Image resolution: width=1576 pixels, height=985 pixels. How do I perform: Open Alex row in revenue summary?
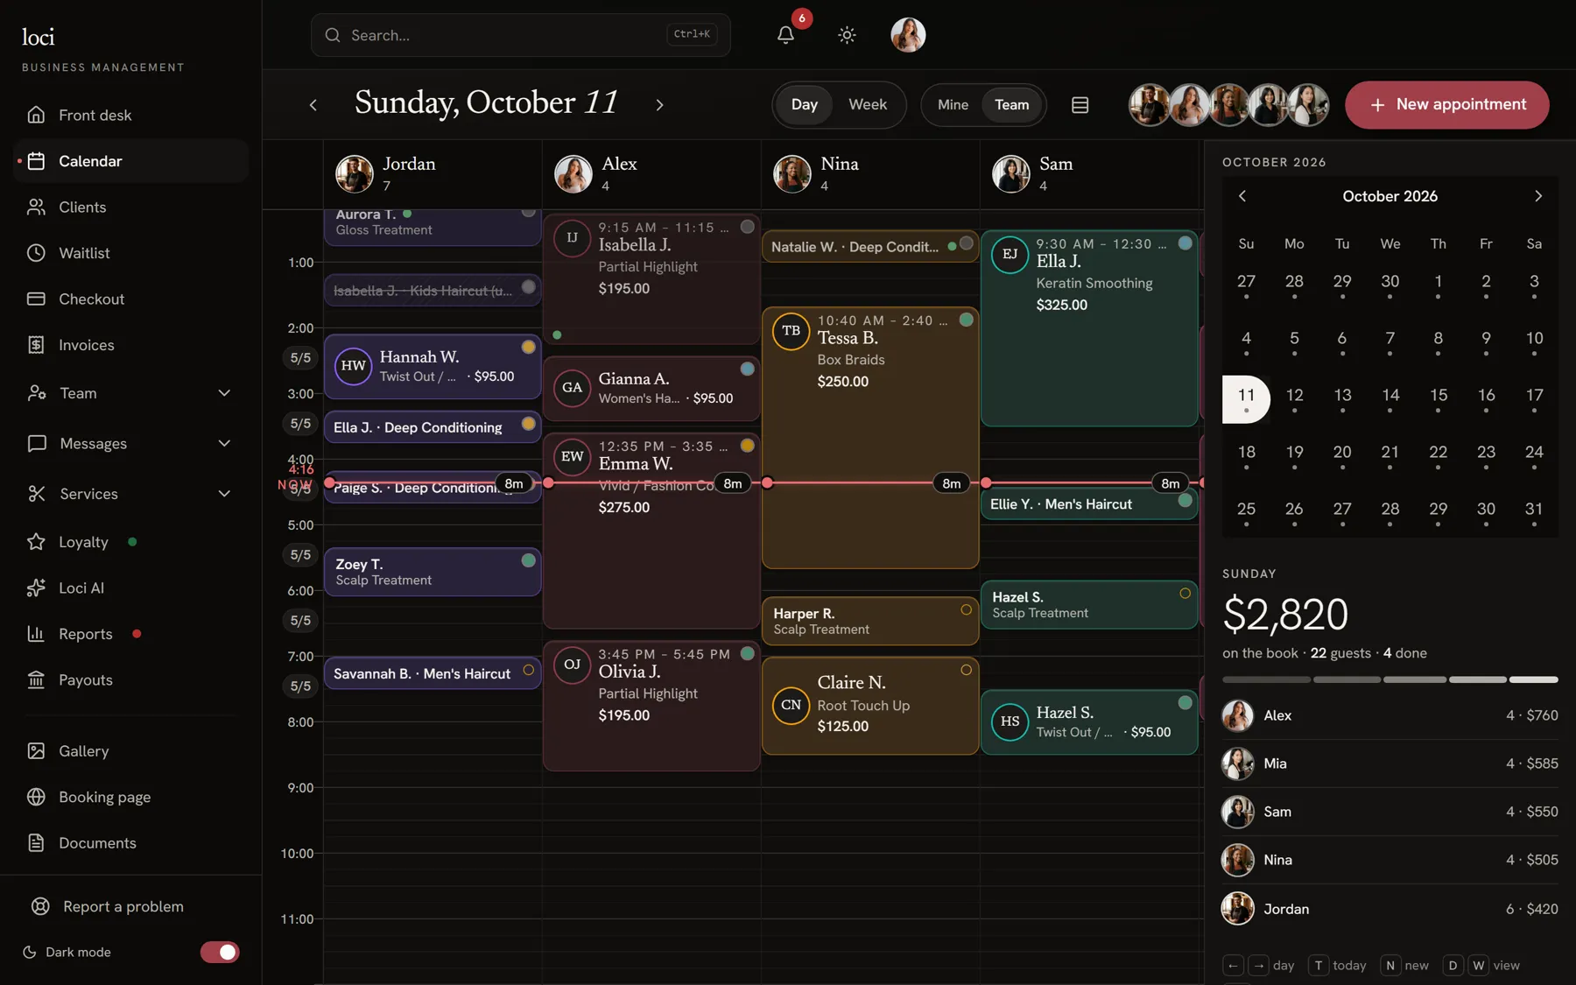[1390, 715]
